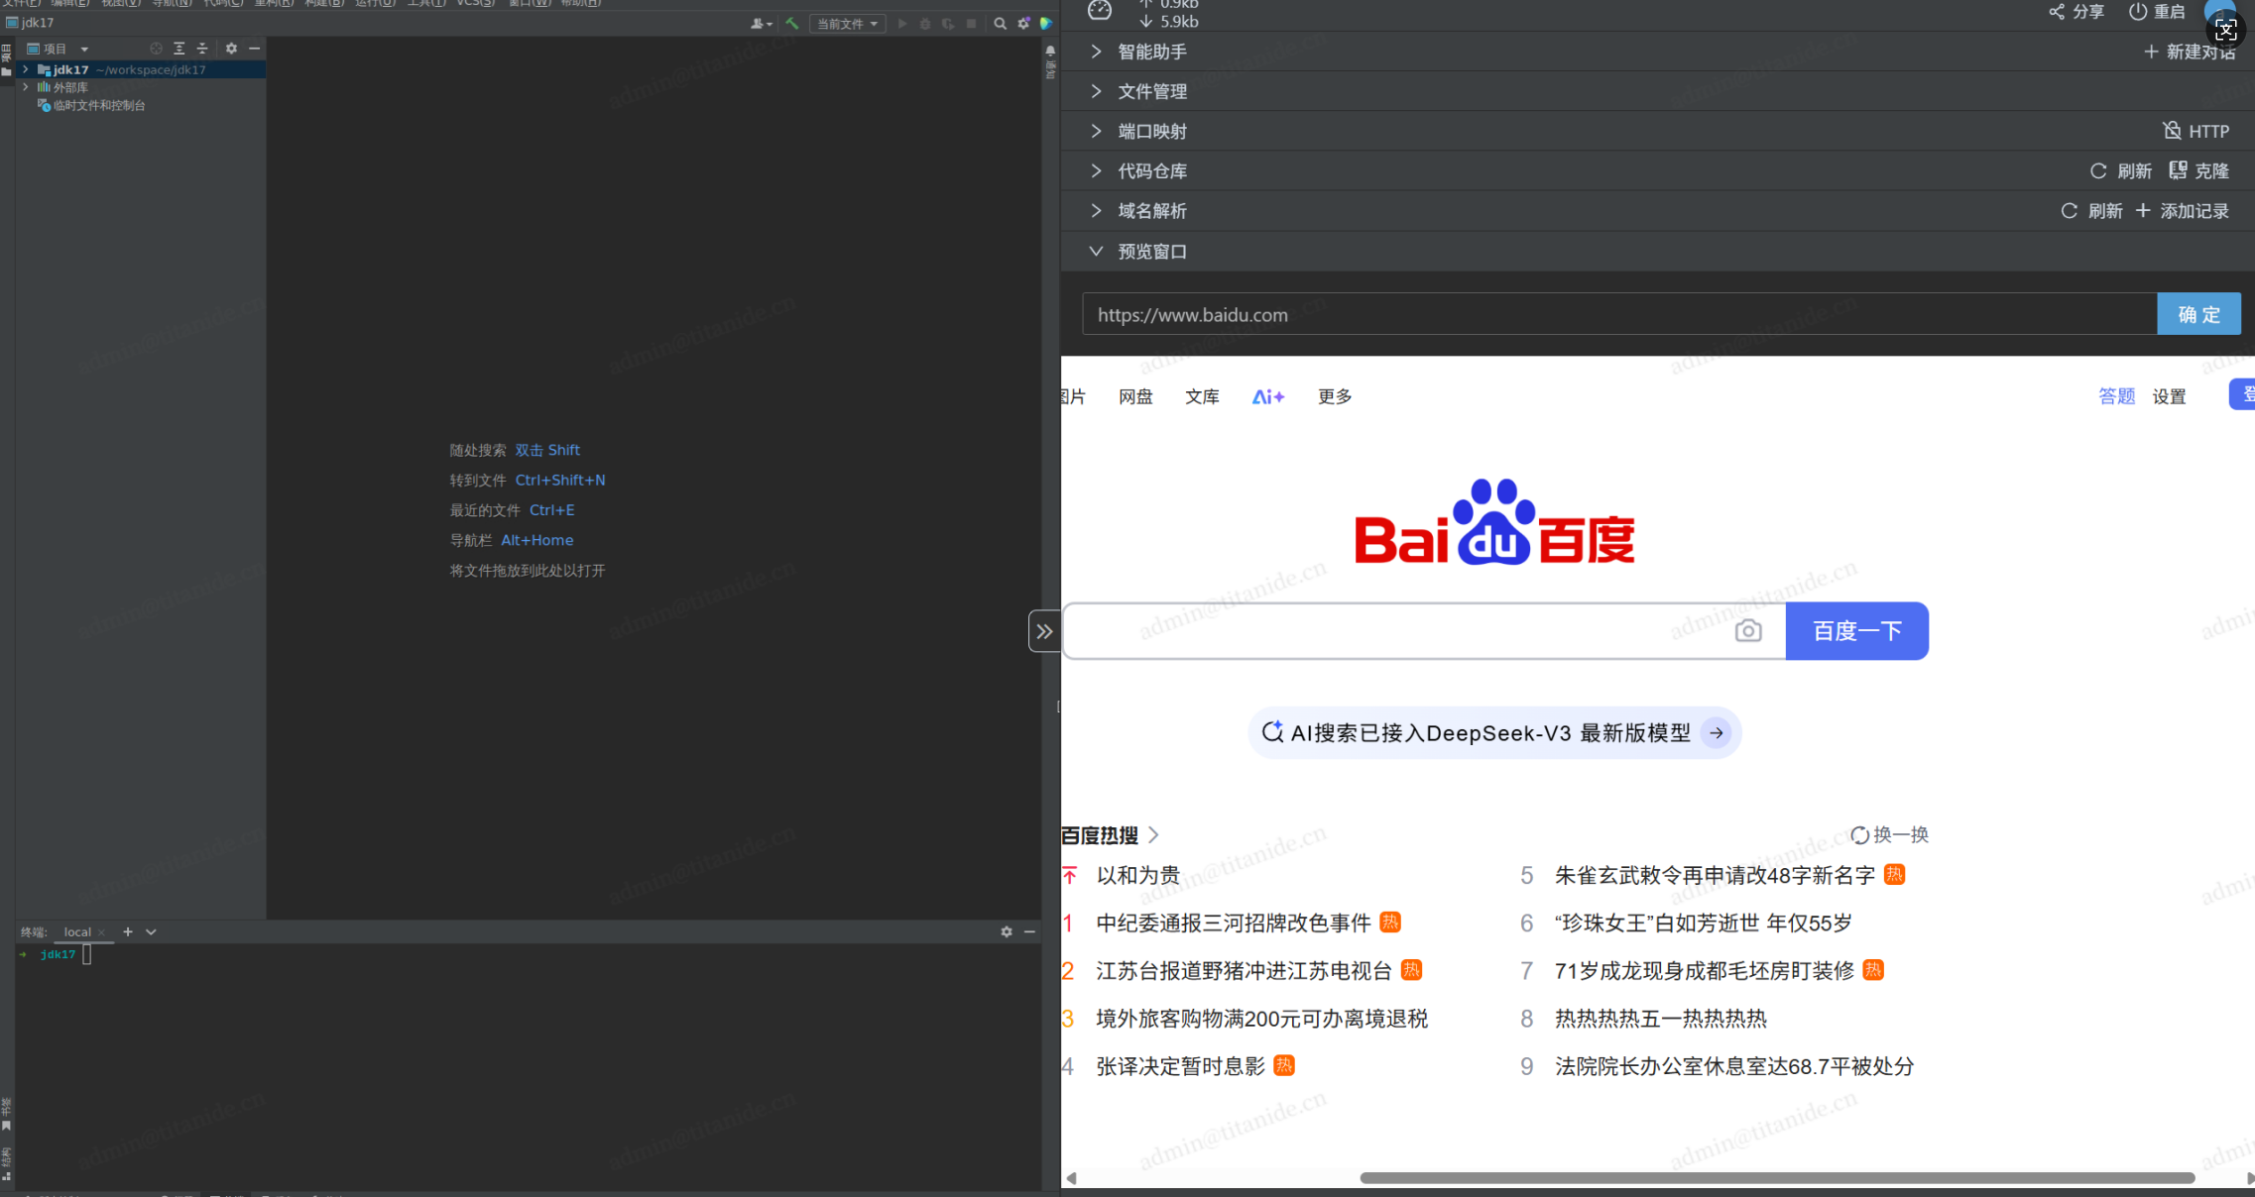Click the build project hammer icon
The height and width of the screenshot is (1197, 2255).
(x=791, y=24)
